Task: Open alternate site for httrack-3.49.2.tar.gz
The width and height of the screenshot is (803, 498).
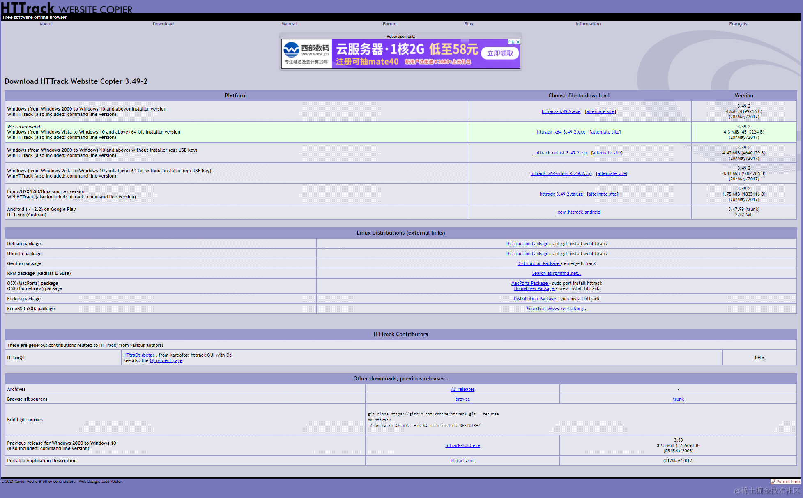Action: point(602,194)
